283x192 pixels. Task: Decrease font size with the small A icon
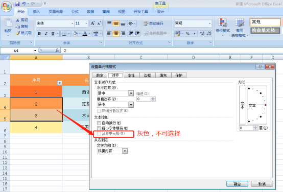(x=99, y=23)
